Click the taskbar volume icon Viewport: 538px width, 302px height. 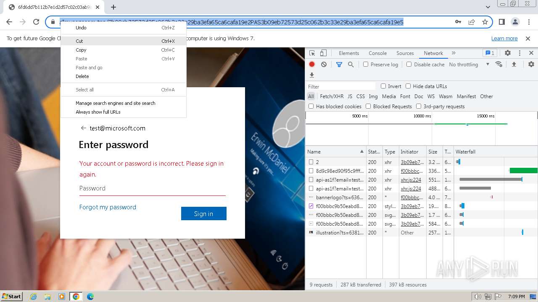tap(478, 297)
